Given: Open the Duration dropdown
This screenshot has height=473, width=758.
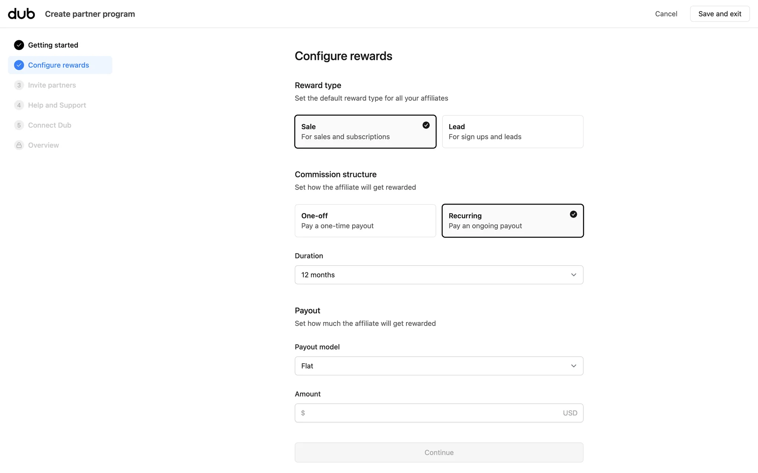Looking at the screenshot, I should tap(439, 275).
